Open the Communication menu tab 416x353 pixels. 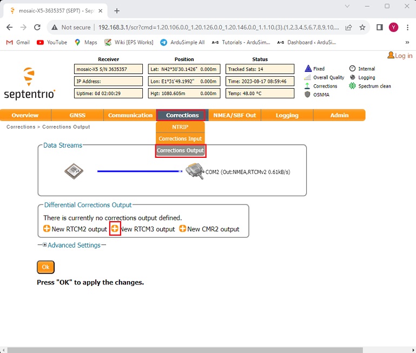(130, 115)
